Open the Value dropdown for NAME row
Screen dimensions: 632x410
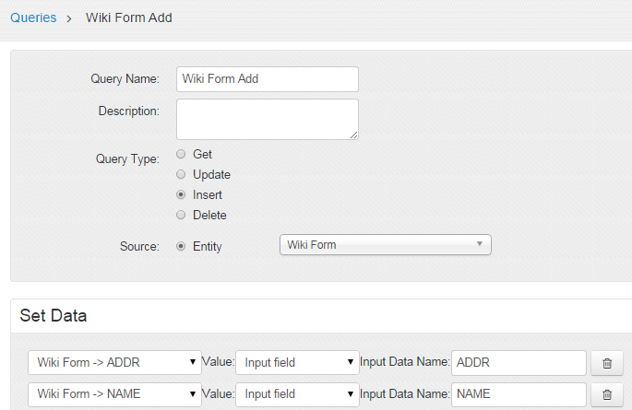297,394
